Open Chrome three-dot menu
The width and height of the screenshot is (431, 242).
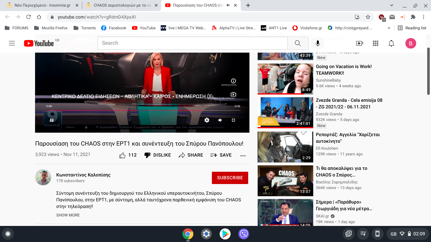pyautogui.click(x=424, y=17)
